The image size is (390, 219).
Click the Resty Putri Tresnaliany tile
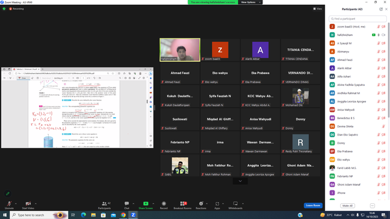300,142
